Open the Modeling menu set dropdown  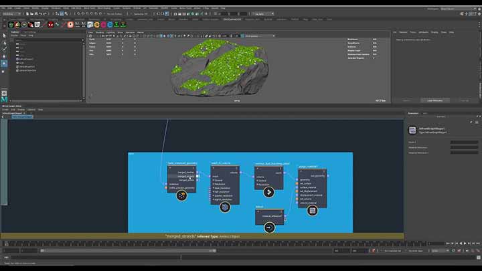[11, 14]
